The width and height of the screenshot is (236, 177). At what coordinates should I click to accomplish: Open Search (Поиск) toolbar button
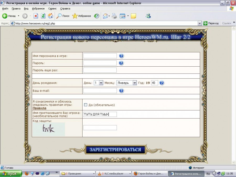click(63, 16)
